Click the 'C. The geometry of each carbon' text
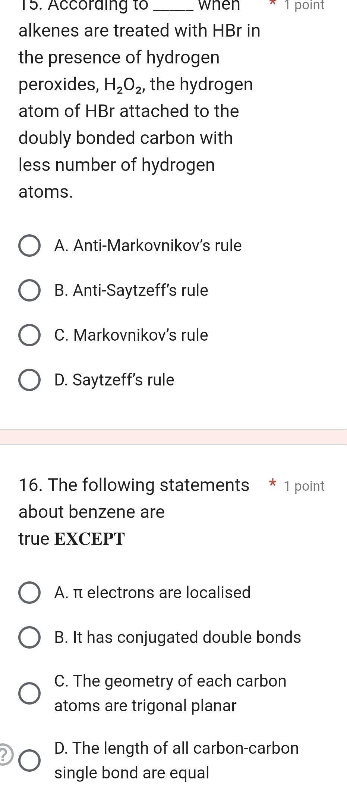Screen dimensions: 347x787 click(x=170, y=681)
